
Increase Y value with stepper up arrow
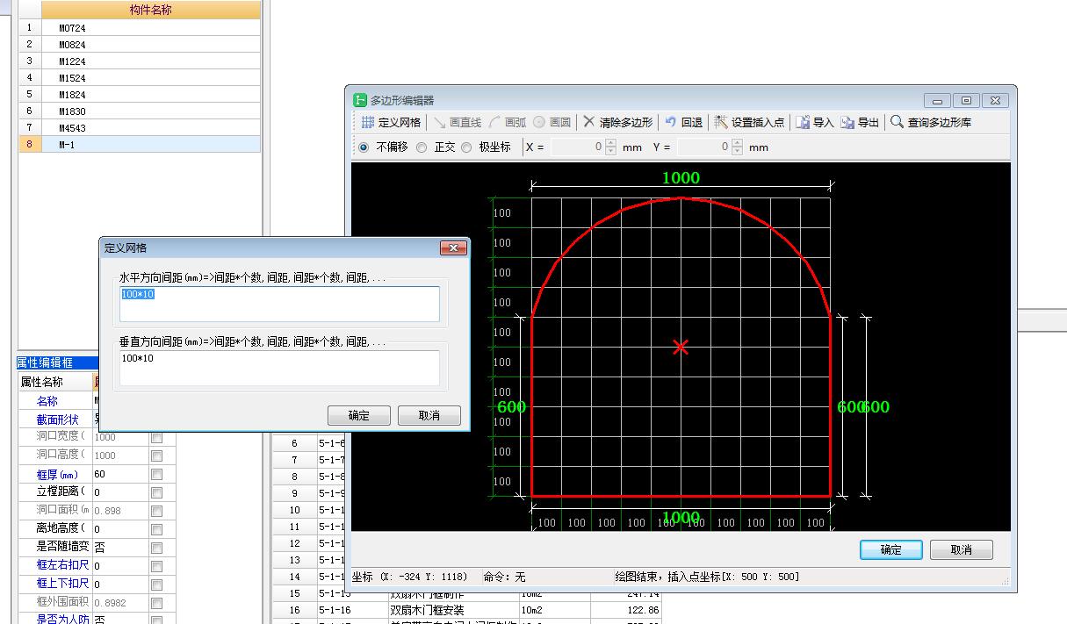[737, 143]
